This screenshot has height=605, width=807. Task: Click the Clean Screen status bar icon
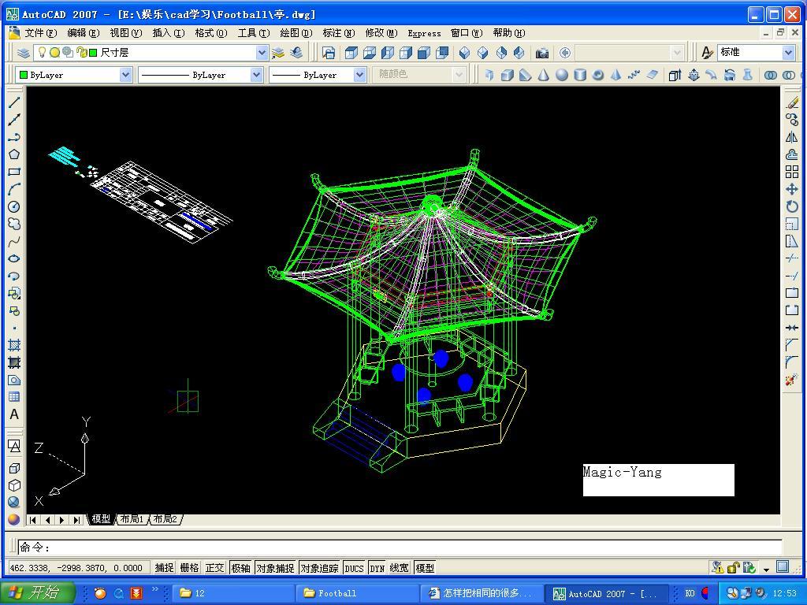(783, 567)
